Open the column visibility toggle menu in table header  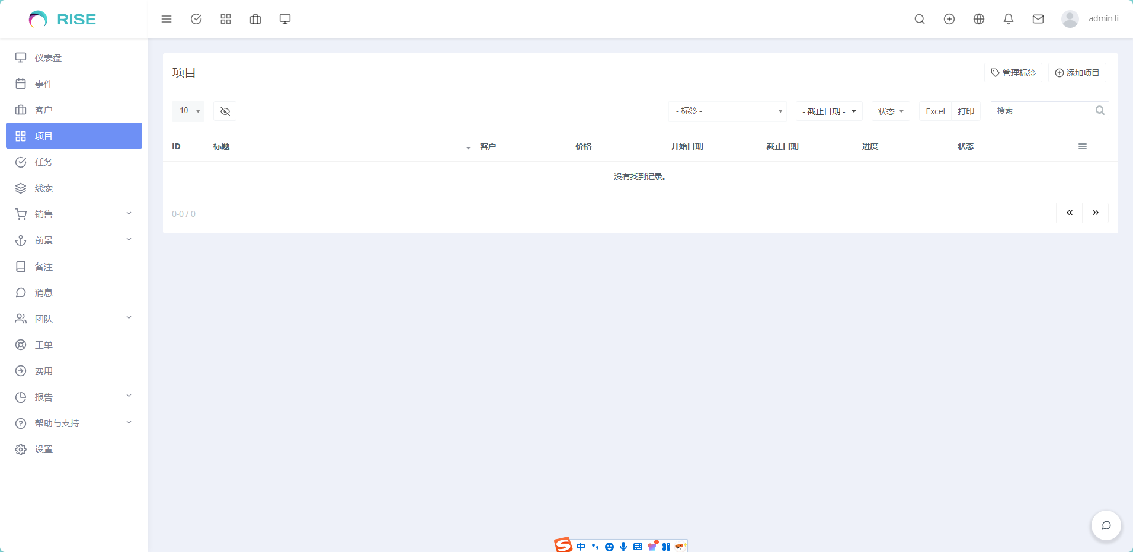1082,146
